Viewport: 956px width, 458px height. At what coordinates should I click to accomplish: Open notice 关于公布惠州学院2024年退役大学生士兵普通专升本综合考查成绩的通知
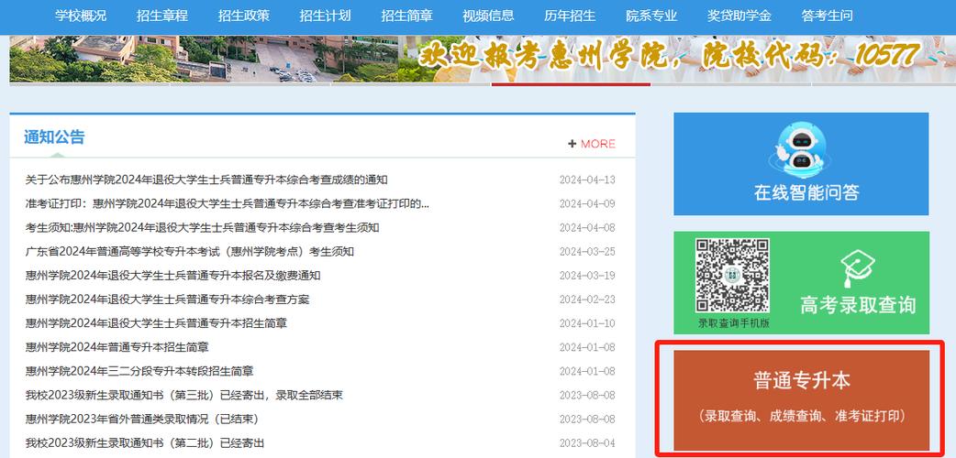(206, 180)
